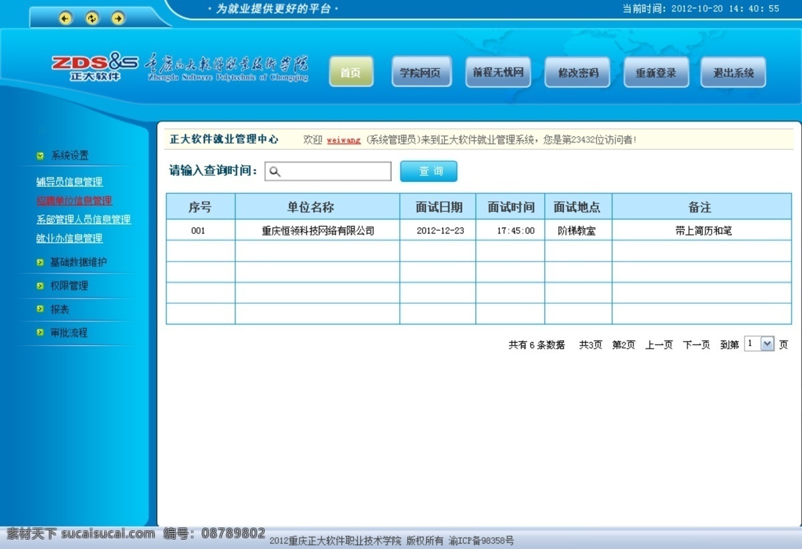Screen dimensions: 802x549
Task: Click the 第2页 current page text
Action: coord(624,345)
